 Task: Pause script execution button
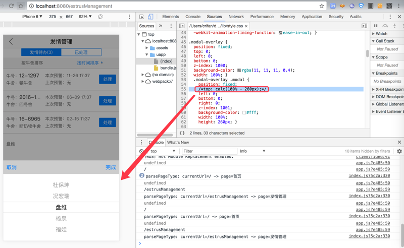(376, 26)
